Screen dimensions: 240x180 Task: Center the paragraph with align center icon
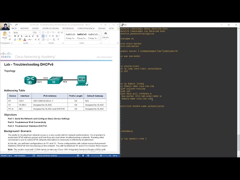[x=46, y=36]
